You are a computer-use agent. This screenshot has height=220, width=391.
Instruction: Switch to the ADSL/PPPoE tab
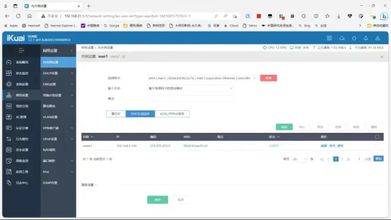[x=172, y=114]
